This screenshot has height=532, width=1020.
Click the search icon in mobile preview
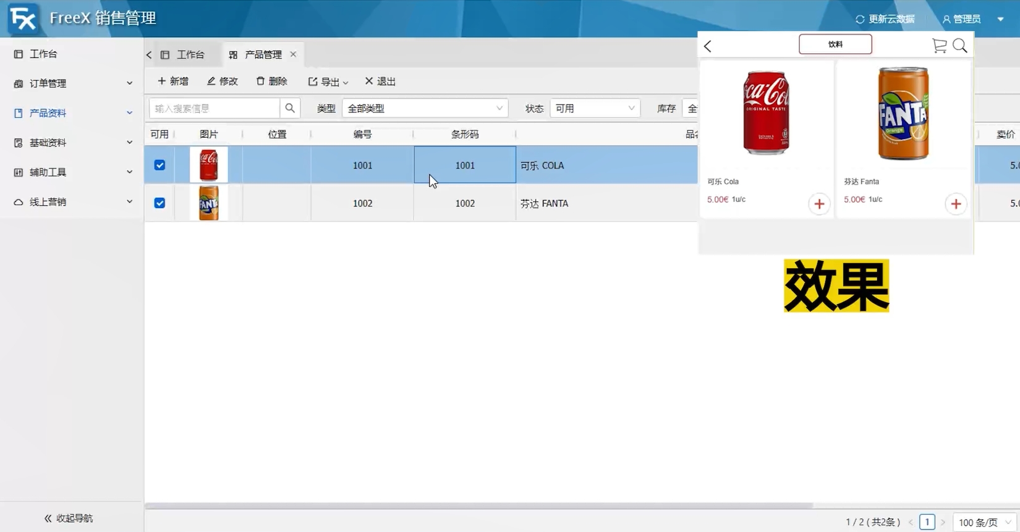[960, 46]
